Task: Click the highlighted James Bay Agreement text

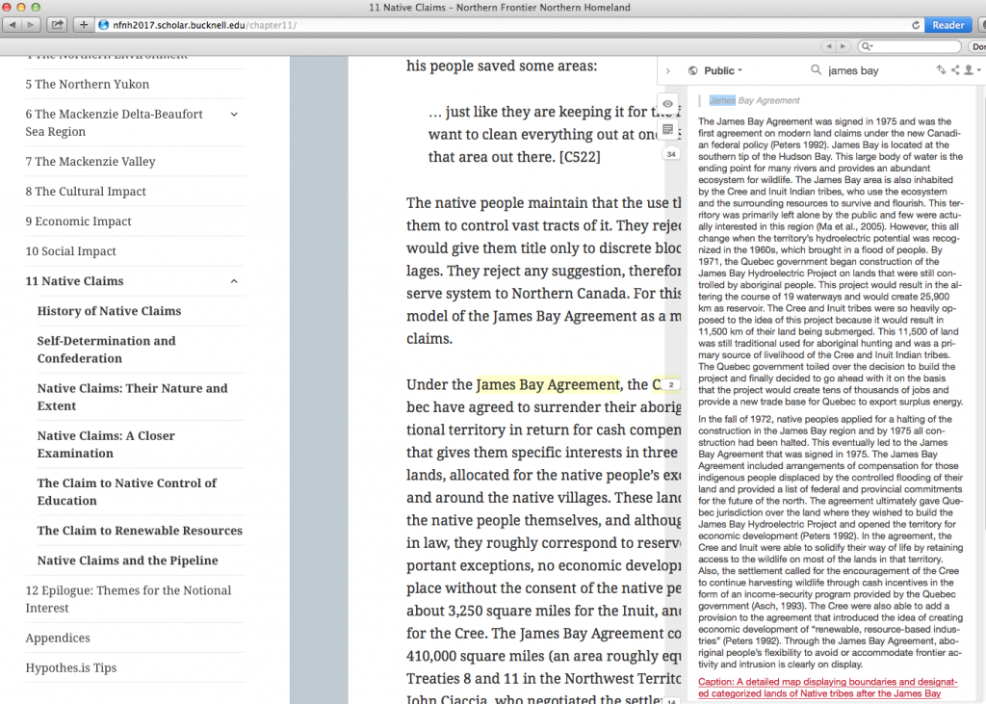Action: [548, 385]
